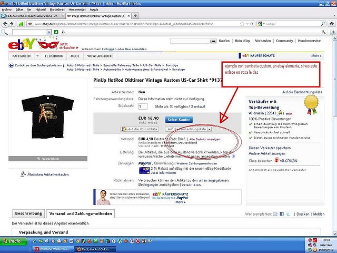Screen dimensions: 337x253
Task: Open a new tab with plus button
Action: pyautogui.click(x=135, y=16)
